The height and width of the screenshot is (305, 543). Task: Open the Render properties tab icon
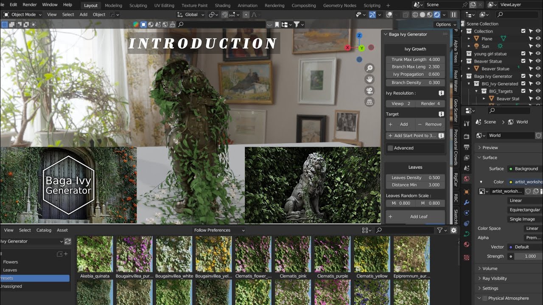pyautogui.click(x=467, y=136)
